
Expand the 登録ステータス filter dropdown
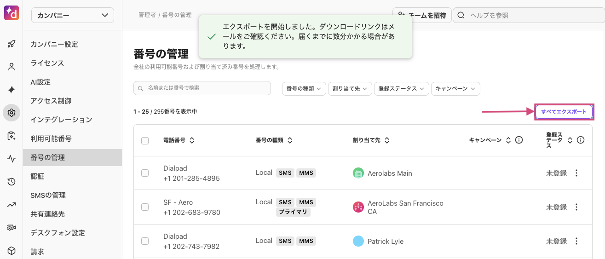tap(401, 89)
